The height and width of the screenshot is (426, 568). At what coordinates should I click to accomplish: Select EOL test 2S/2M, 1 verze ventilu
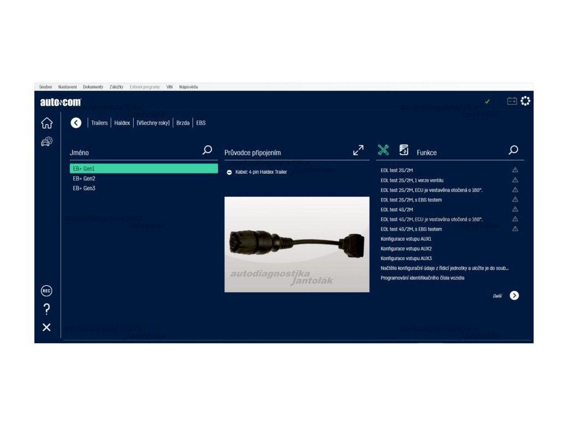[x=412, y=180]
